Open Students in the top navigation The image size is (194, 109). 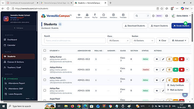click(79, 16)
